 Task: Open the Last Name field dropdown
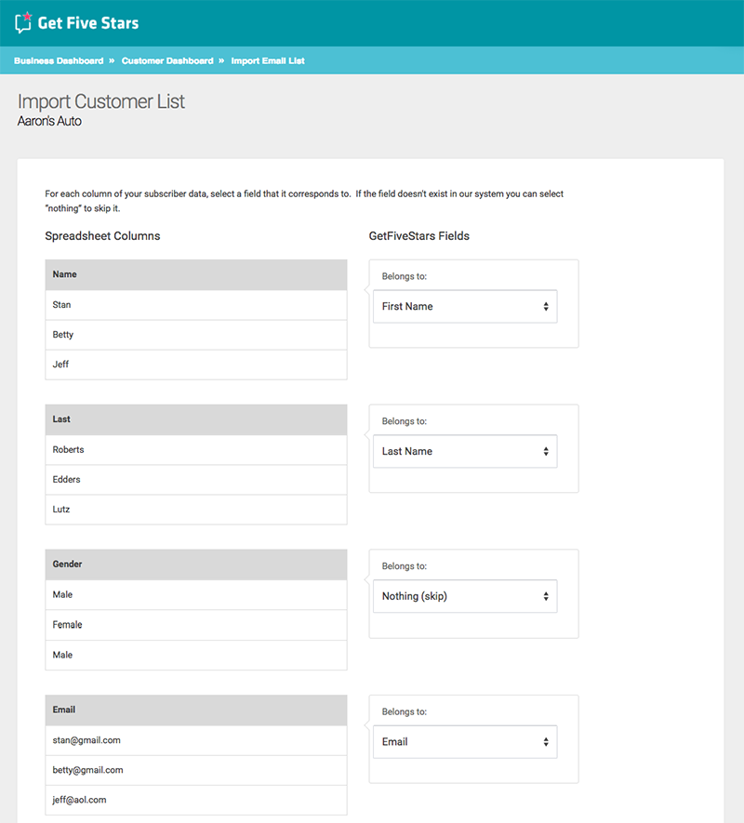465,451
